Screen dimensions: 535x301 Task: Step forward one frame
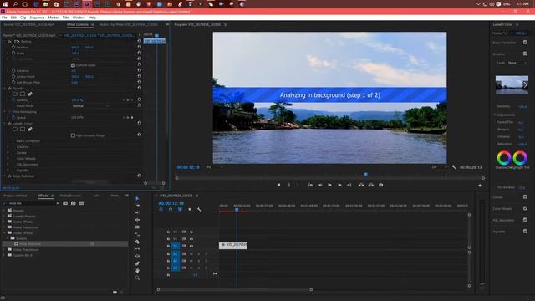(339, 185)
